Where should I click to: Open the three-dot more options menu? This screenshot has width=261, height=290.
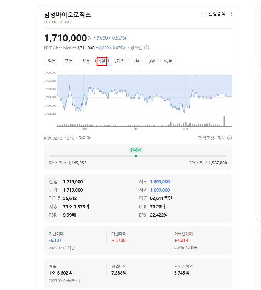click(x=231, y=14)
